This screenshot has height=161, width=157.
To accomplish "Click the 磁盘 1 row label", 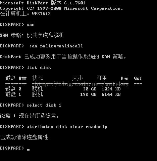I will (13, 94).
